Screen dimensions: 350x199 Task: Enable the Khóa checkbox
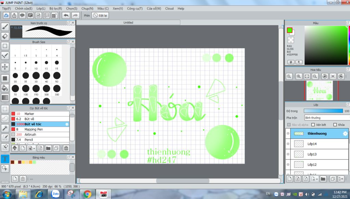335,124
